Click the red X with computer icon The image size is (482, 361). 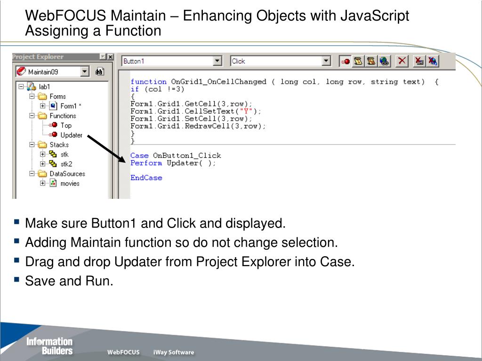pyautogui.click(x=419, y=61)
